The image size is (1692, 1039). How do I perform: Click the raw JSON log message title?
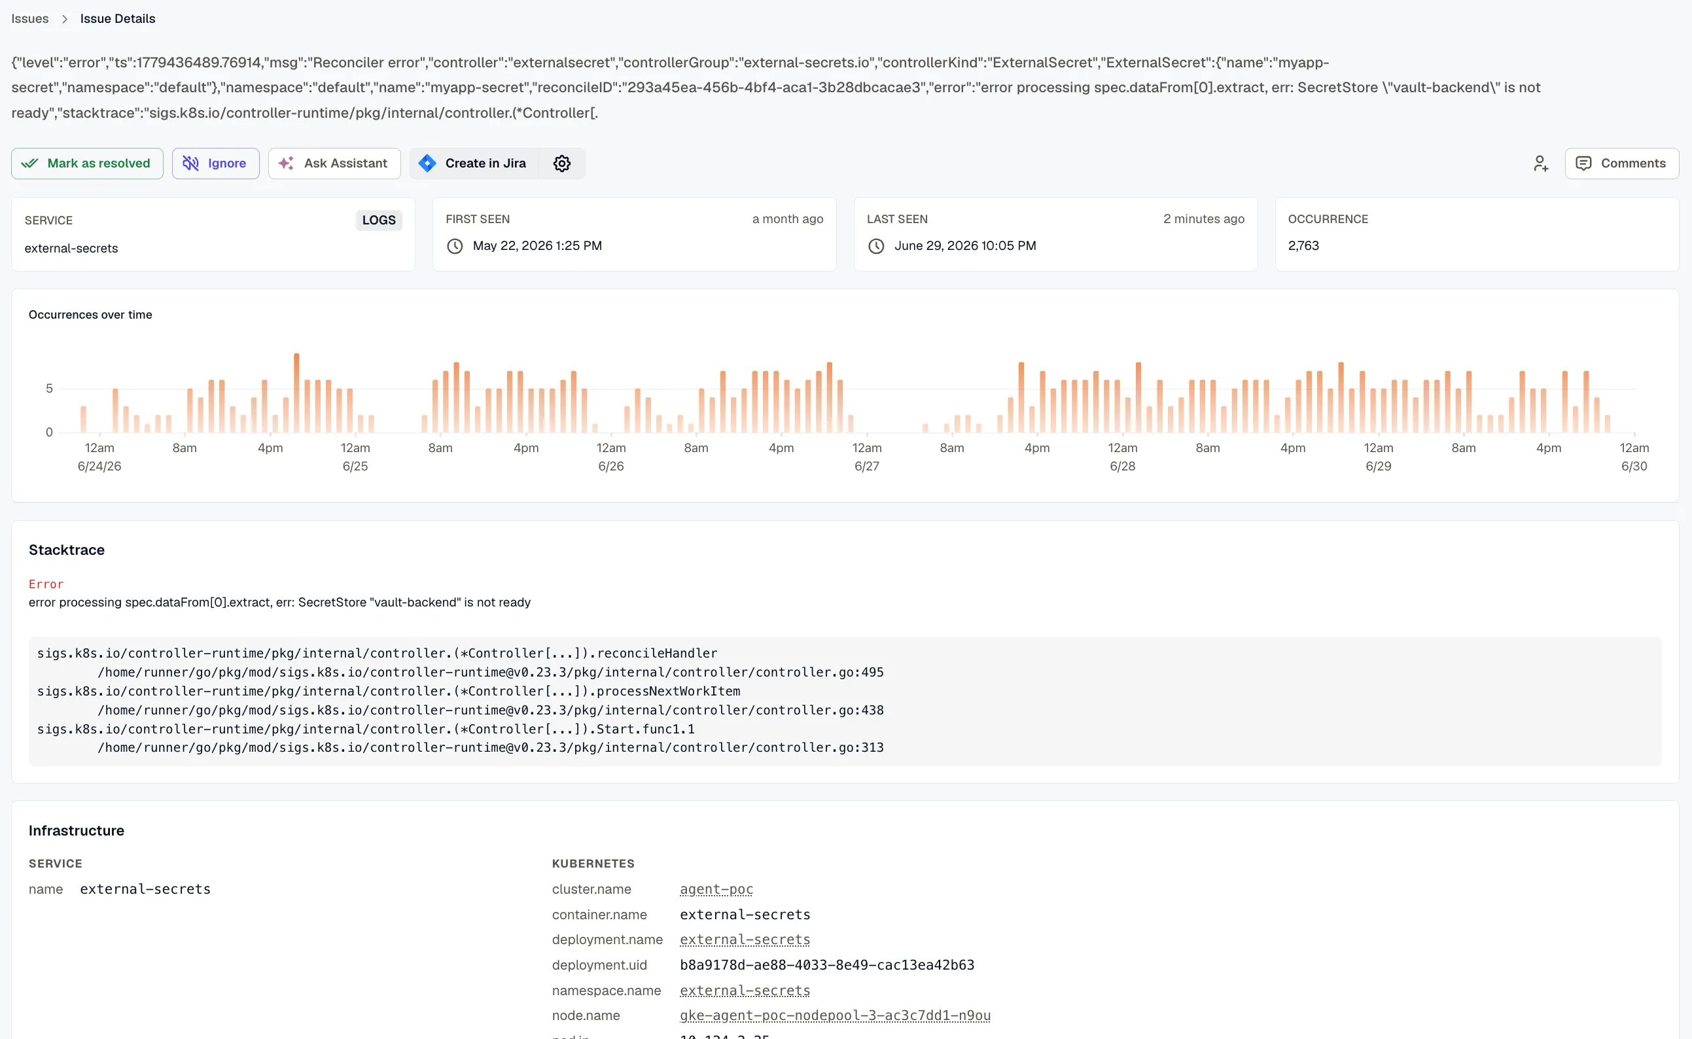pyautogui.click(x=775, y=88)
